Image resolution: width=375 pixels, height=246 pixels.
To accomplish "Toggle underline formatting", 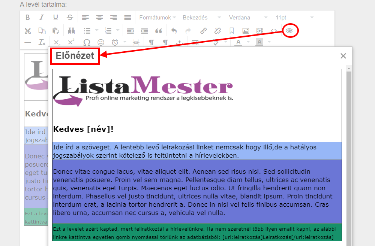I will coord(56,18).
